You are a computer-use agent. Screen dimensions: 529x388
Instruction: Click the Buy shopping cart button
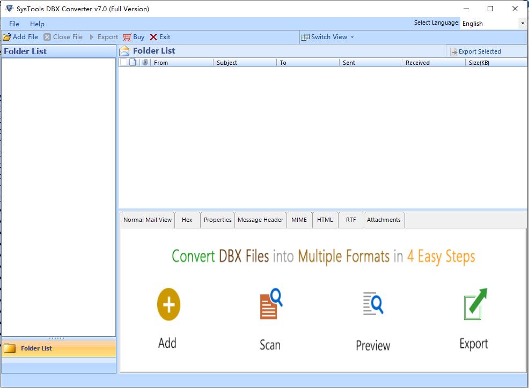[x=134, y=37]
